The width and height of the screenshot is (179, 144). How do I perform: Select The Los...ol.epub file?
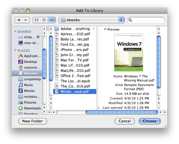[74, 81]
